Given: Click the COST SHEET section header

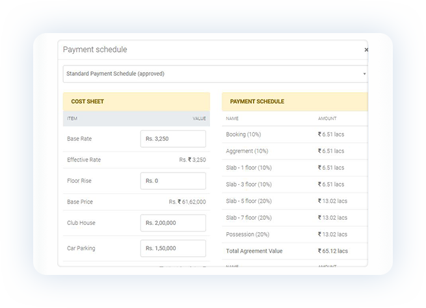Looking at the screenshot, I should click(87, 102).
